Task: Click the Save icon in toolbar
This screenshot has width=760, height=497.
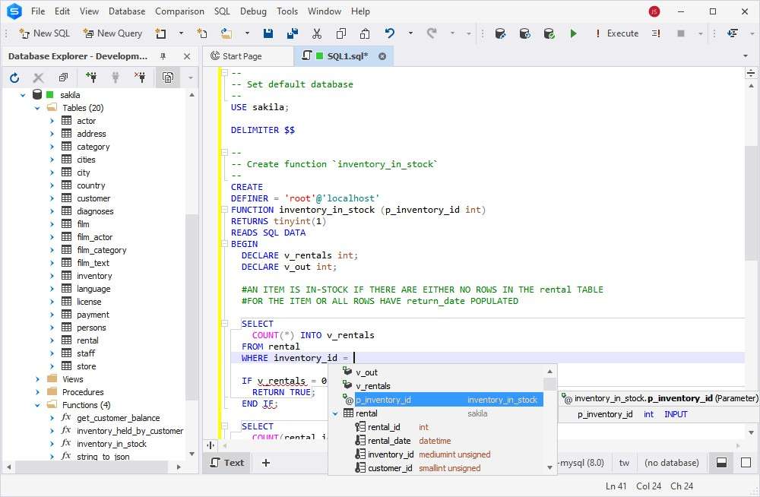Action: click(x=268, y=33)
